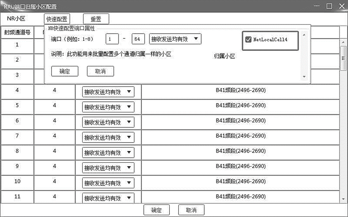Focus the port end field containing 64

[138, 39]
